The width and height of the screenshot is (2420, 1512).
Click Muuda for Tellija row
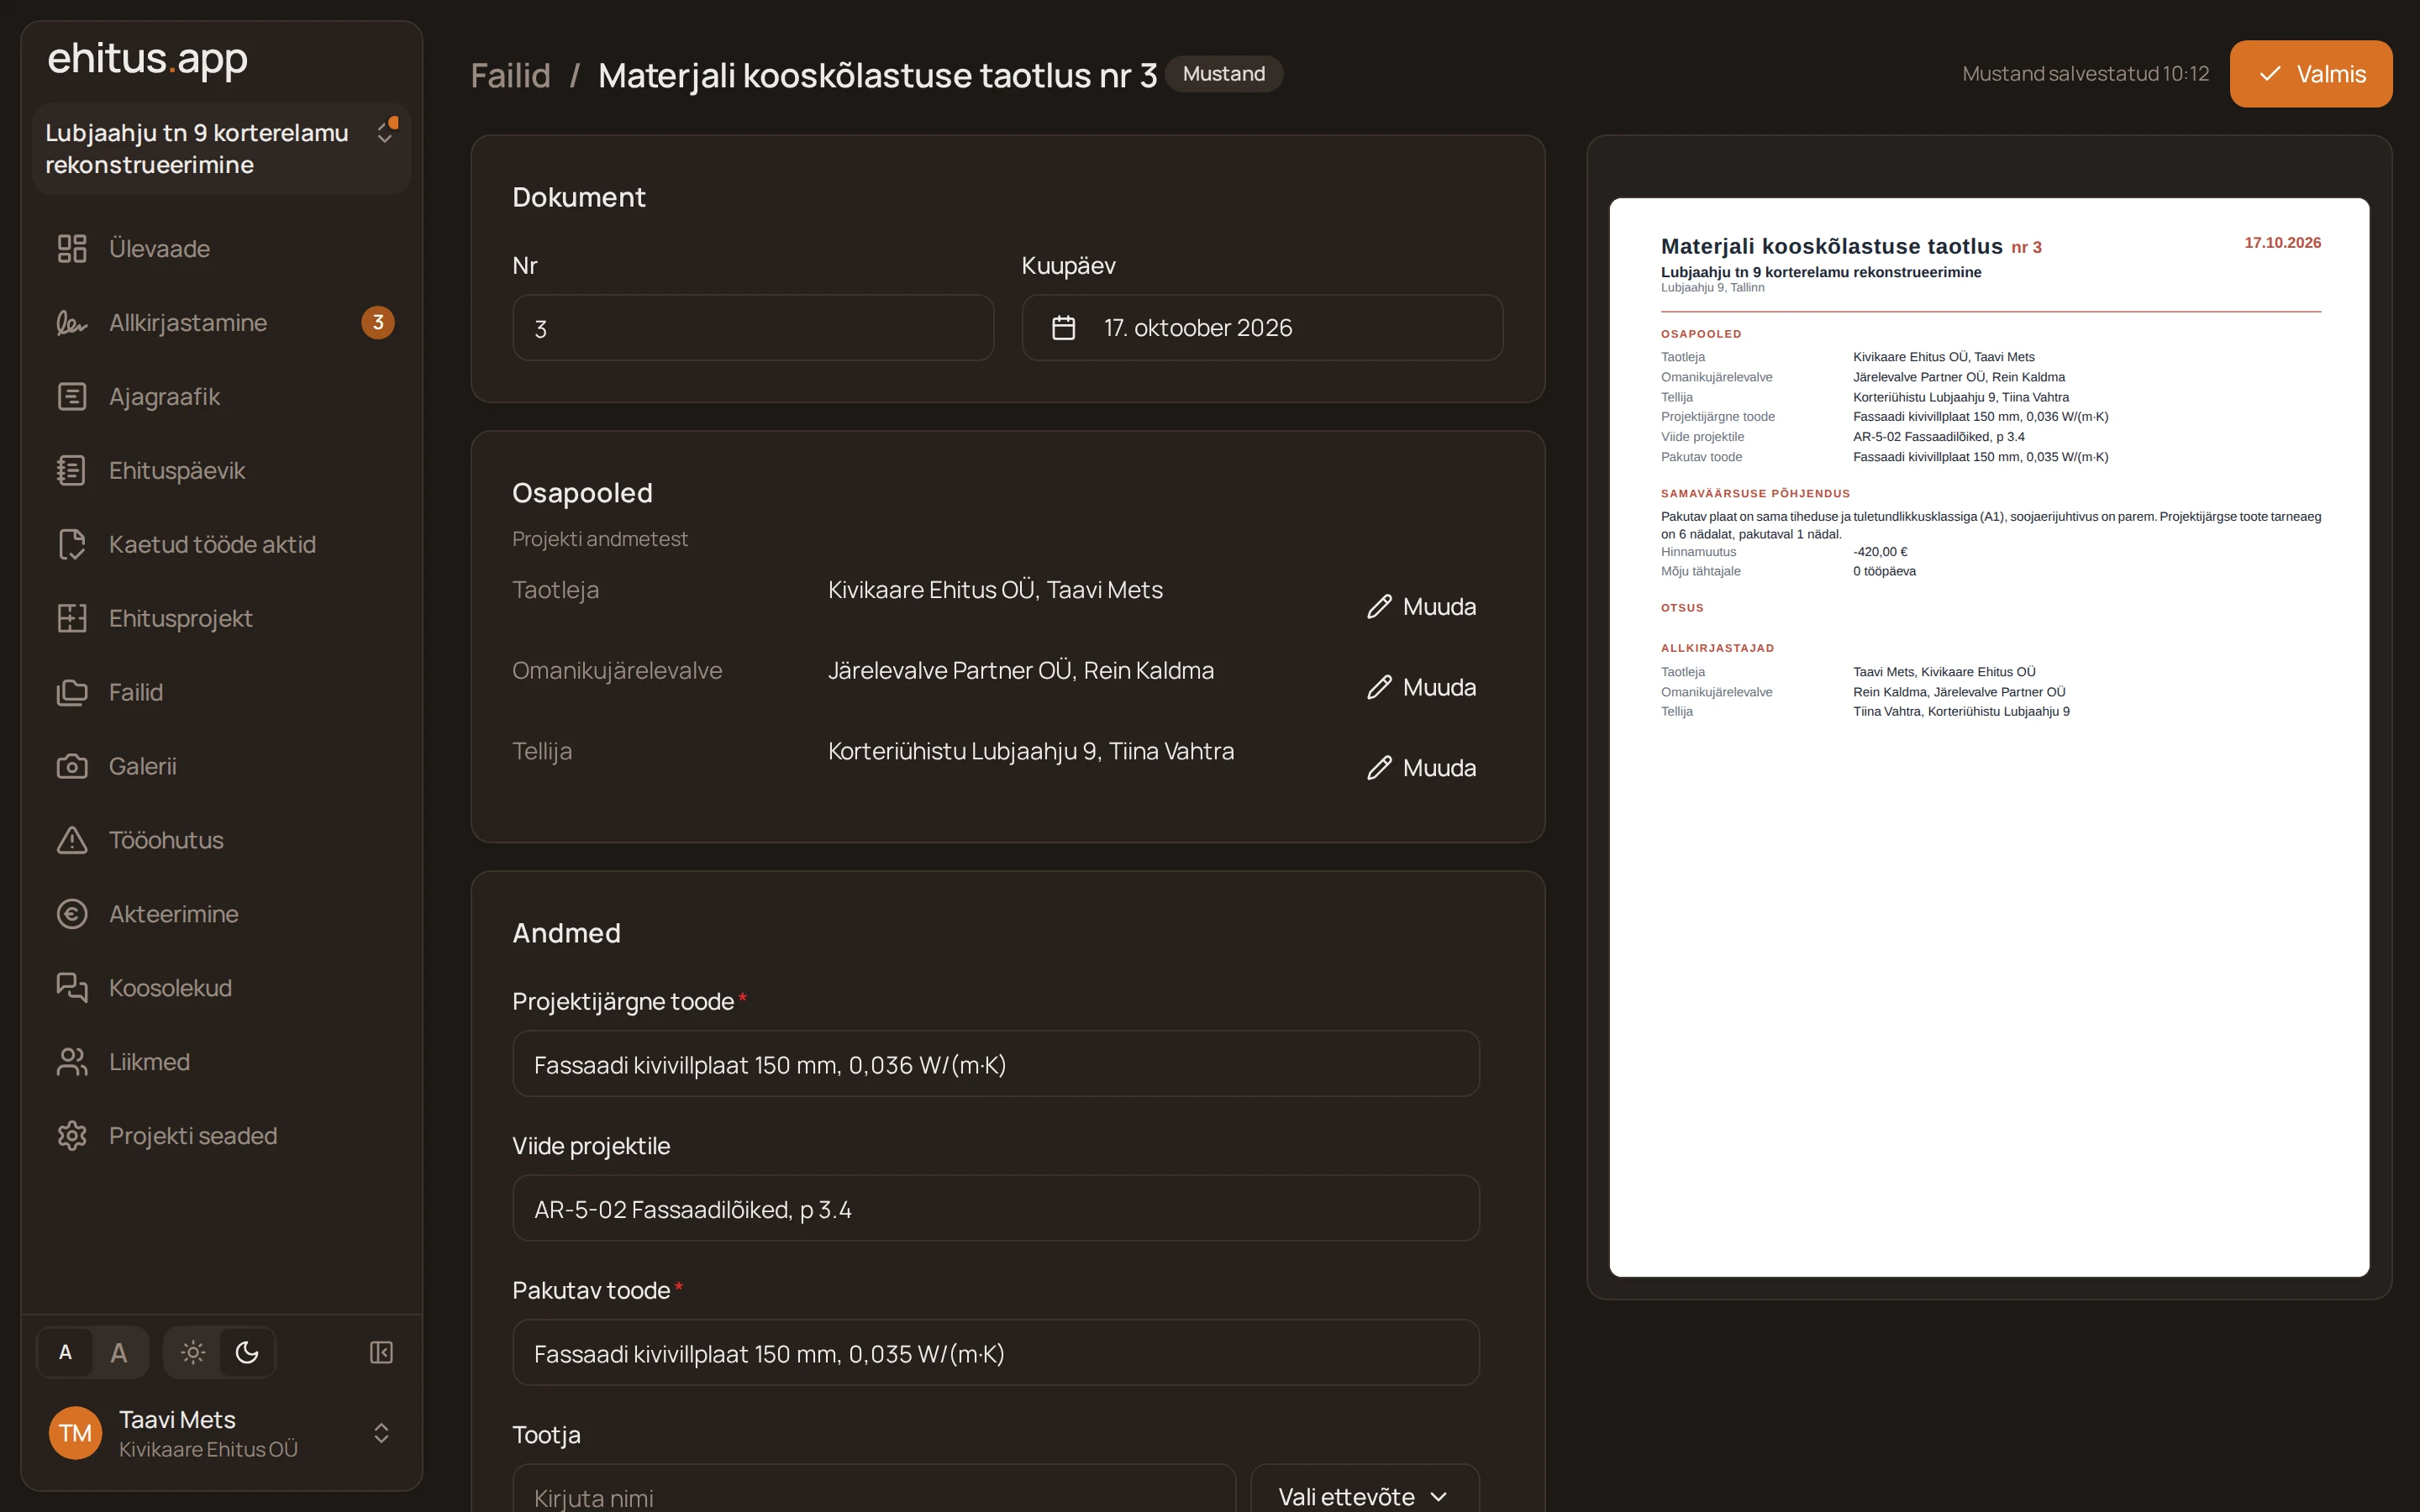(1421, 768)
